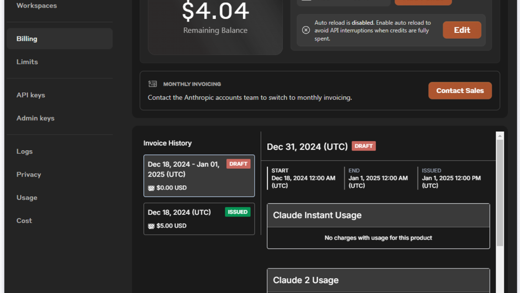
Task: Click the 'Remaining Balance' caption
Action: (x=215, y=30)
